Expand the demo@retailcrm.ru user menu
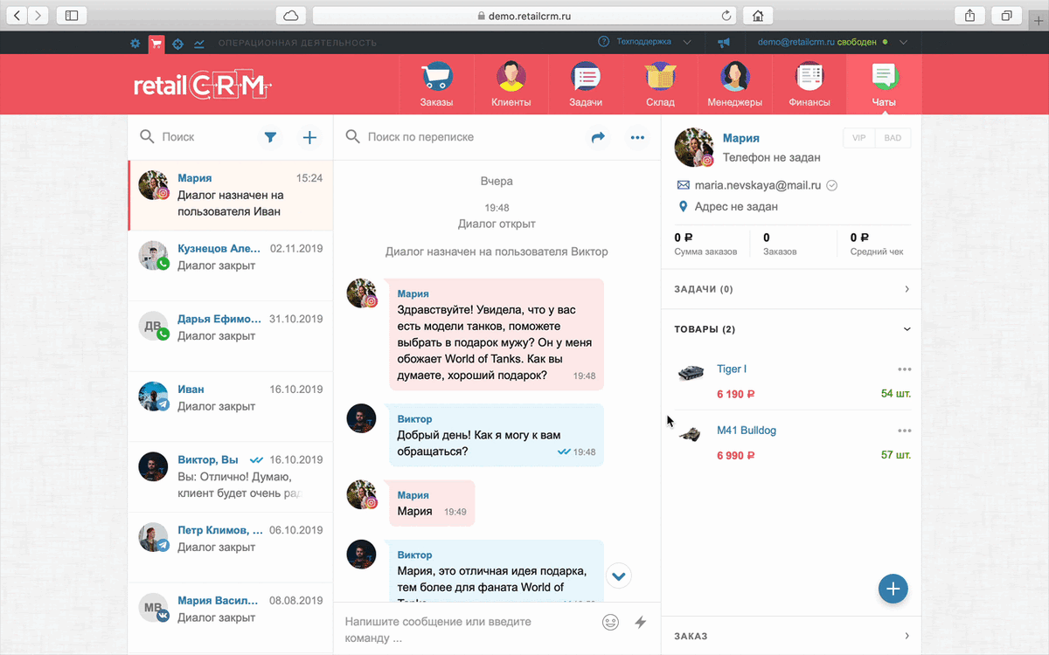This screenshot has width=1049, height=655. point(833,42)
